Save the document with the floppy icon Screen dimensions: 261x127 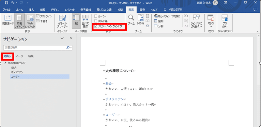(7, 3)
